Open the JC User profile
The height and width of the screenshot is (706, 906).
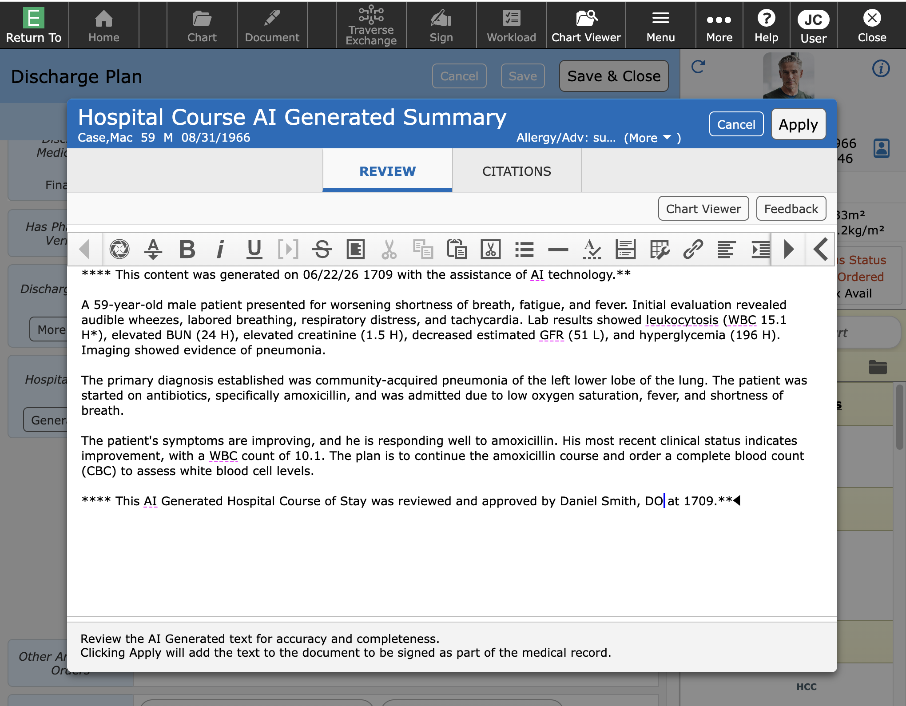tap(813, 25)
